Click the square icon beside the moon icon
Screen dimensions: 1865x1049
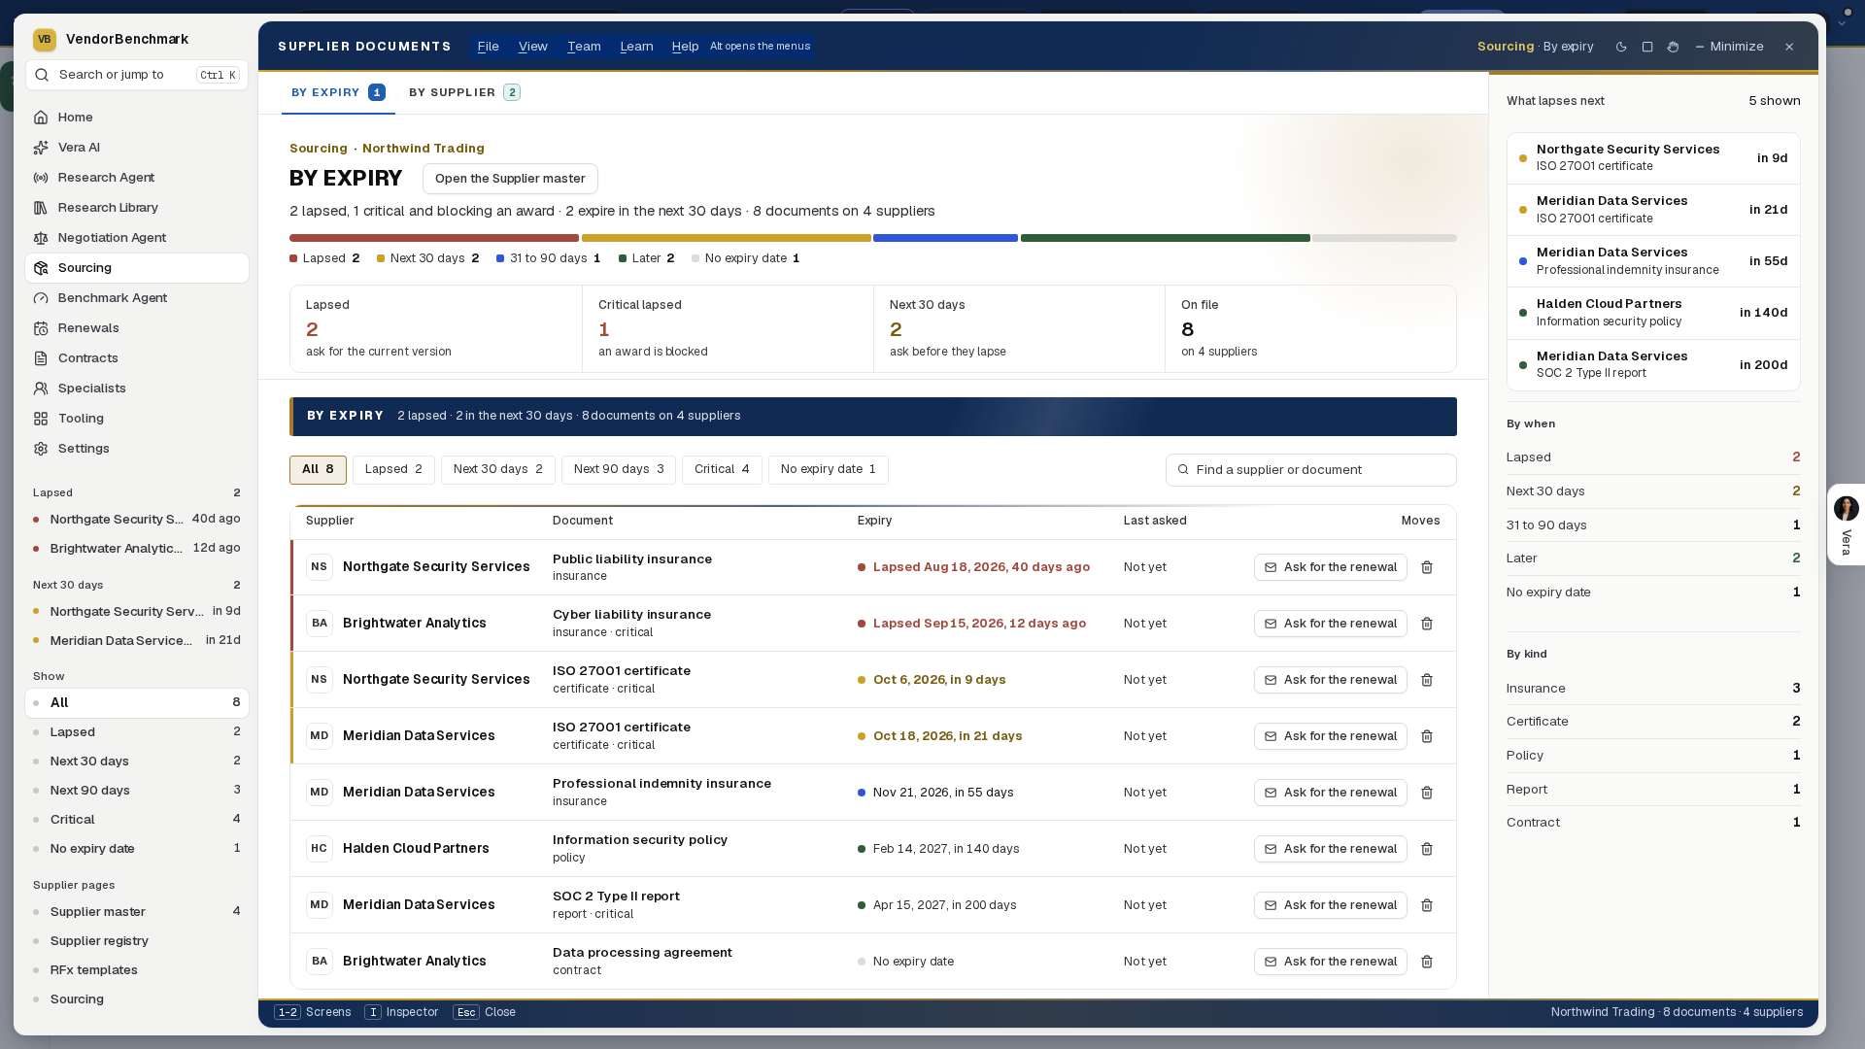pos(1647,47)
